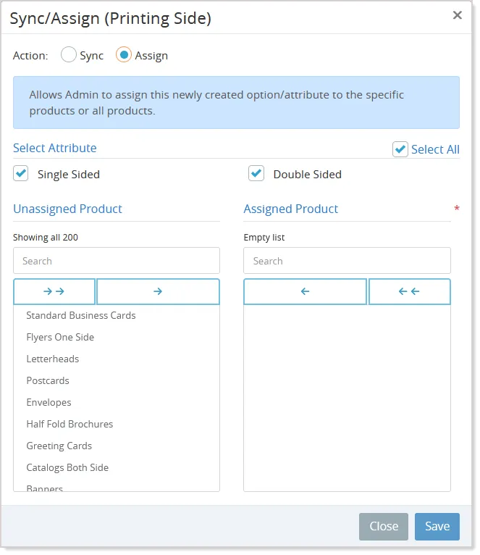Click the Assigned Product search field
The image size is (480, 555).
click(x=347, y=261)
